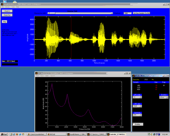The height and width of the screenshot is (136, 170).
Task: Switch to LPC Spectra taskbar item
Action: (96, 134)
